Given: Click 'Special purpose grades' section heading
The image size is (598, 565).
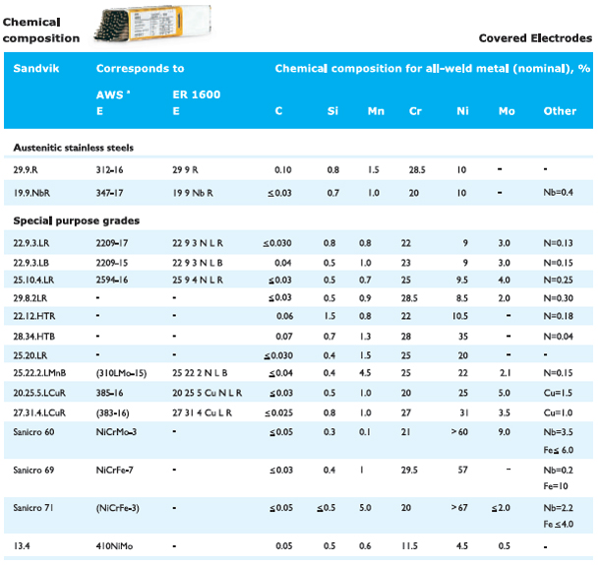Looking at the screenshot, I should pos(77,220).
